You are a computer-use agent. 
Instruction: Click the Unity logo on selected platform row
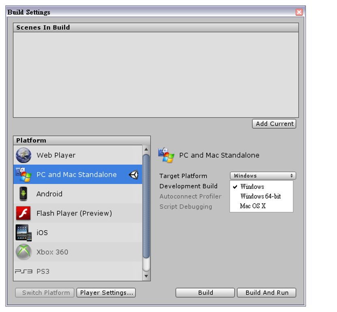(134, 175)
